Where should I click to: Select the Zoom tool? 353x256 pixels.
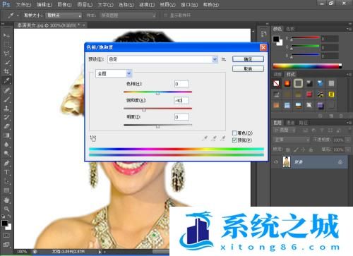coord(6,209)
